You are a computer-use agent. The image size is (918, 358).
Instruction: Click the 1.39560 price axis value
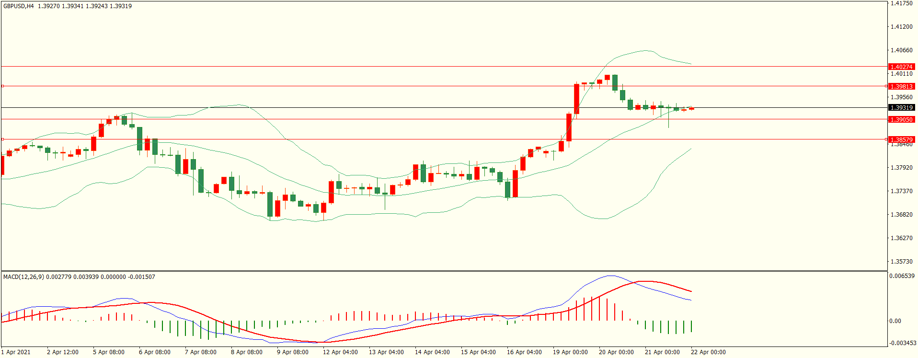coord(901,97)
